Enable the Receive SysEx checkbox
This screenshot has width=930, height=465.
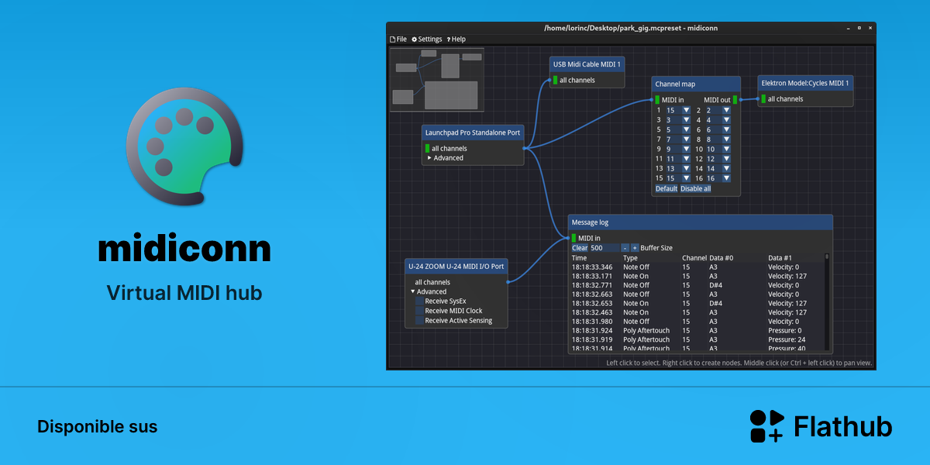[419, 301]
